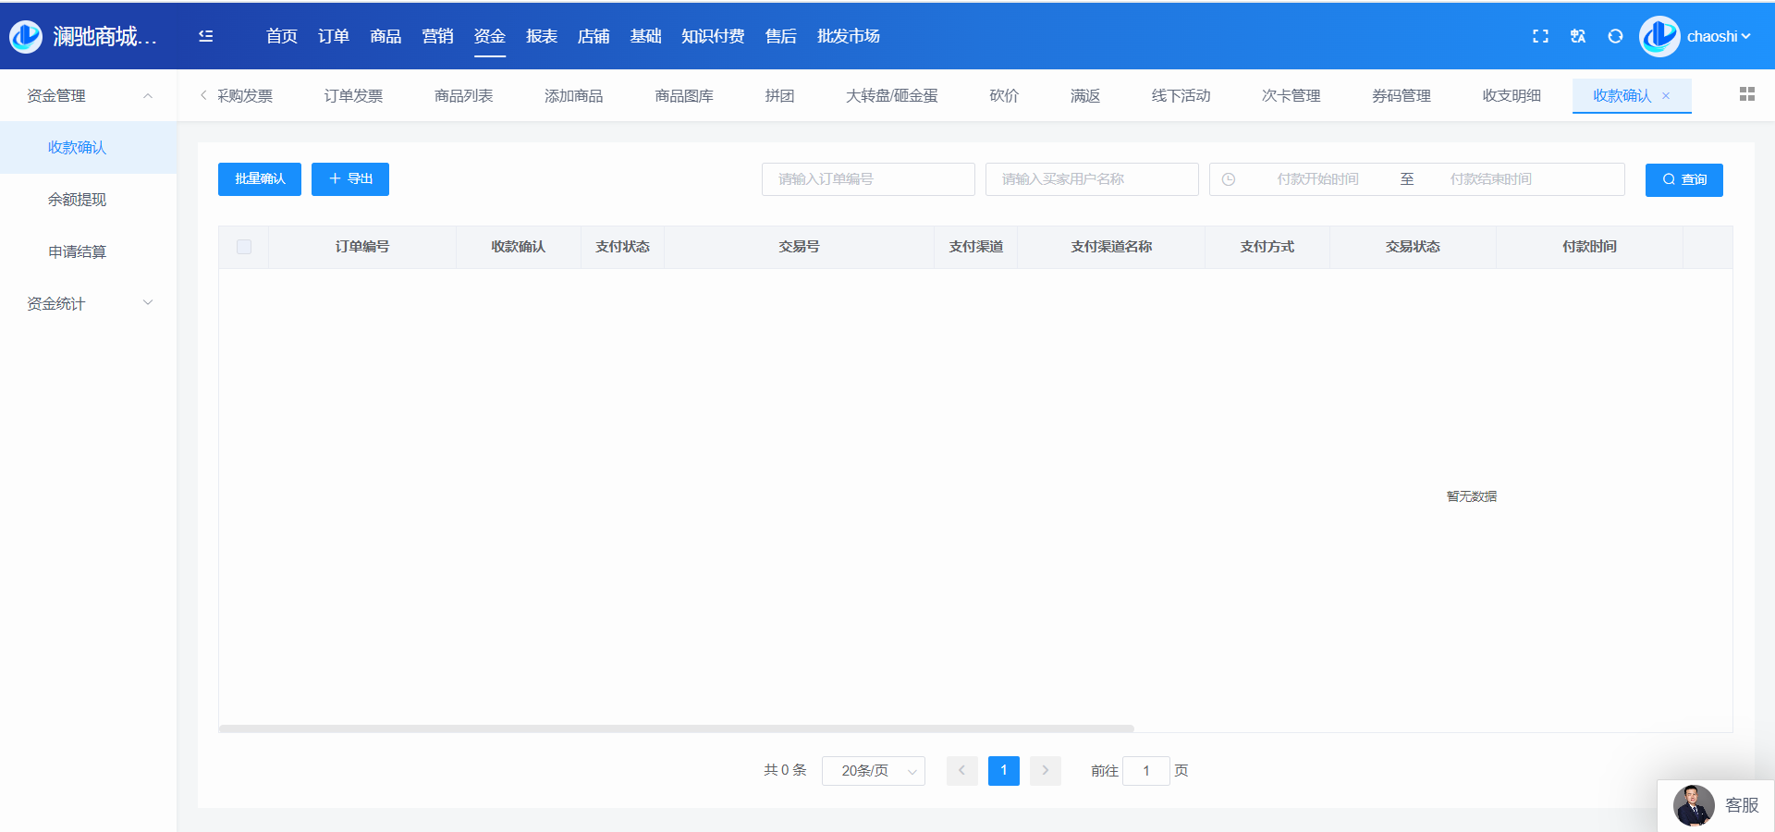Open the 20条/页 page size dropdown
This screenshot has width=1775, height=832.
[x=873, y=771]
